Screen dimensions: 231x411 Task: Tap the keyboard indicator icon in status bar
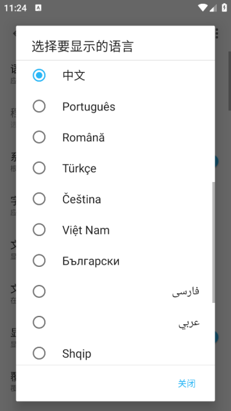click(38, 8)
